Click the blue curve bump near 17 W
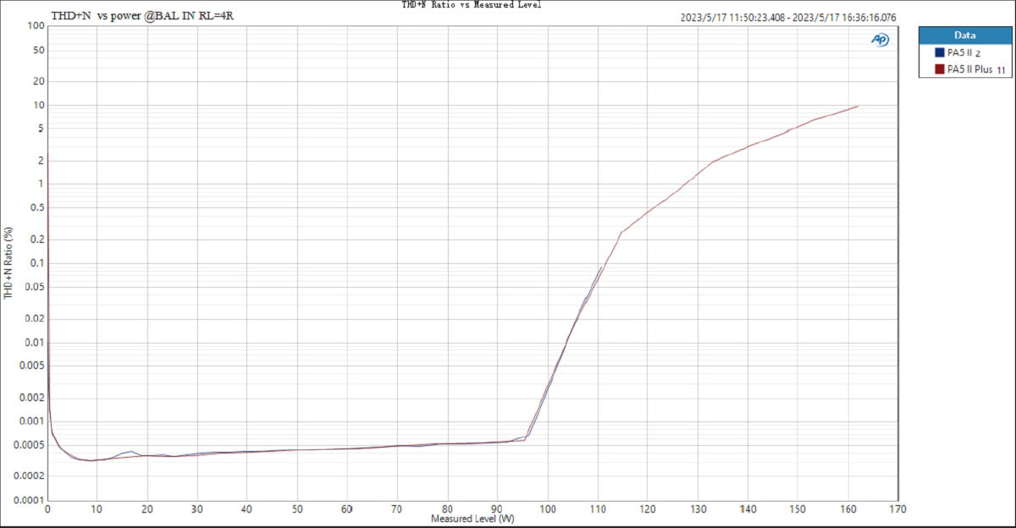 (131, 451)
